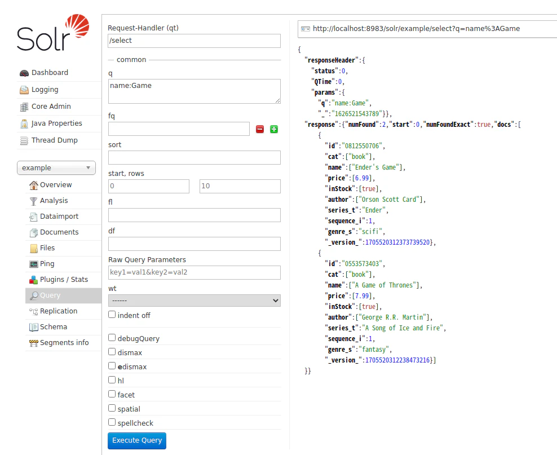Check the spellcheck checkbox
The height and width of the screenshot is (455, 557).
tap(112, 422)
